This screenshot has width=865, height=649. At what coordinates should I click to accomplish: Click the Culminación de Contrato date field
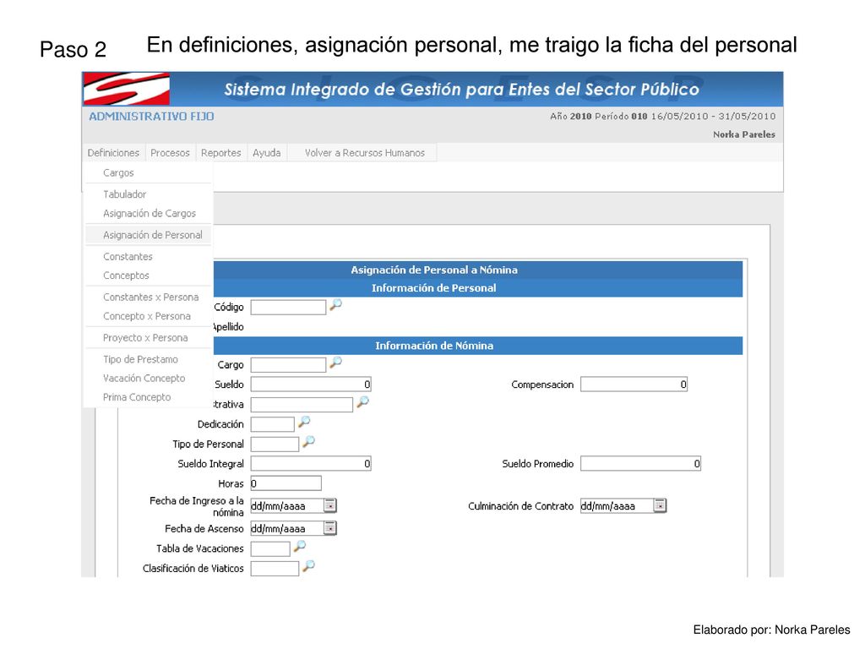tap(617, 505)
